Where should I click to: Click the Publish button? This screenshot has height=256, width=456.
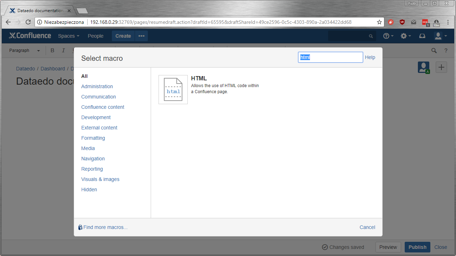pyautogui.click(x=417, y=247)
